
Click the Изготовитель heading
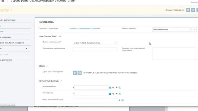pyautogui.click(x=46, y=22)
